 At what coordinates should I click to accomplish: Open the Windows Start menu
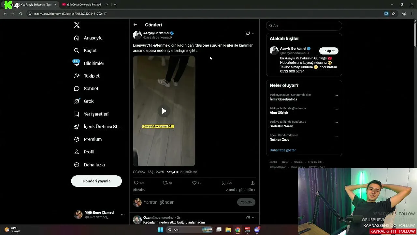(x=160, y=230)
